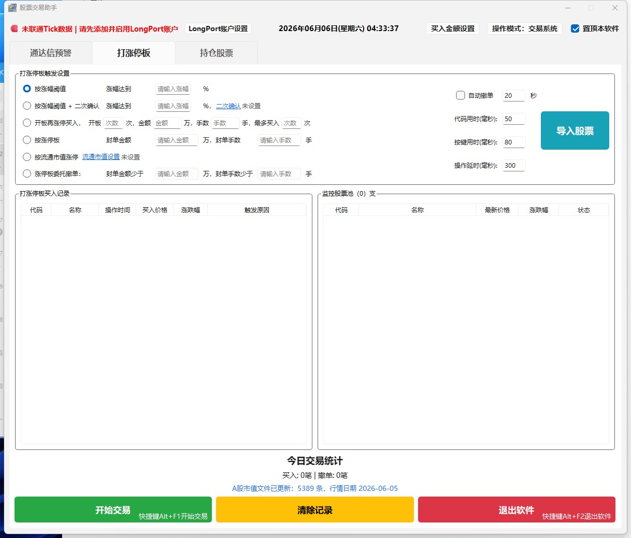This screenshot has height=538, width=631.
Task: Click 退出软件 red button
Action: (517, 510)
